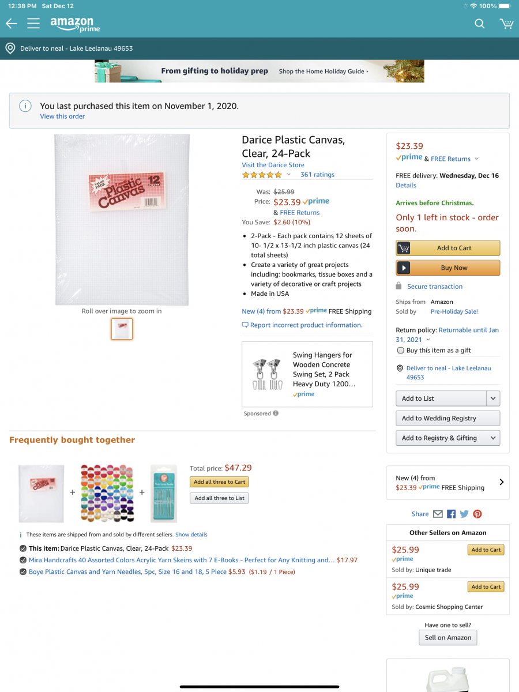Open New (4) from offers chevron

pos(501,482)
